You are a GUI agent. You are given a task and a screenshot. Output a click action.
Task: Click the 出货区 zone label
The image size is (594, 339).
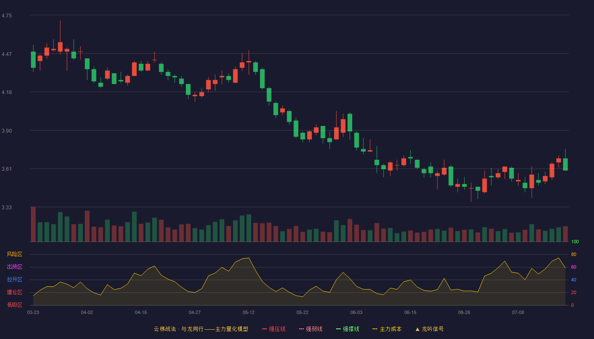pos(14,267)
